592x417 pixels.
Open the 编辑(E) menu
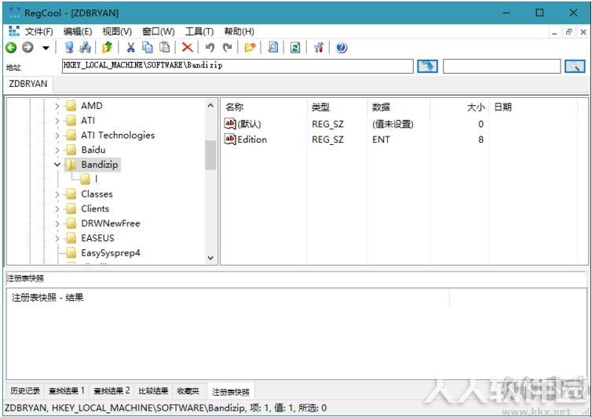coord(78,31)
